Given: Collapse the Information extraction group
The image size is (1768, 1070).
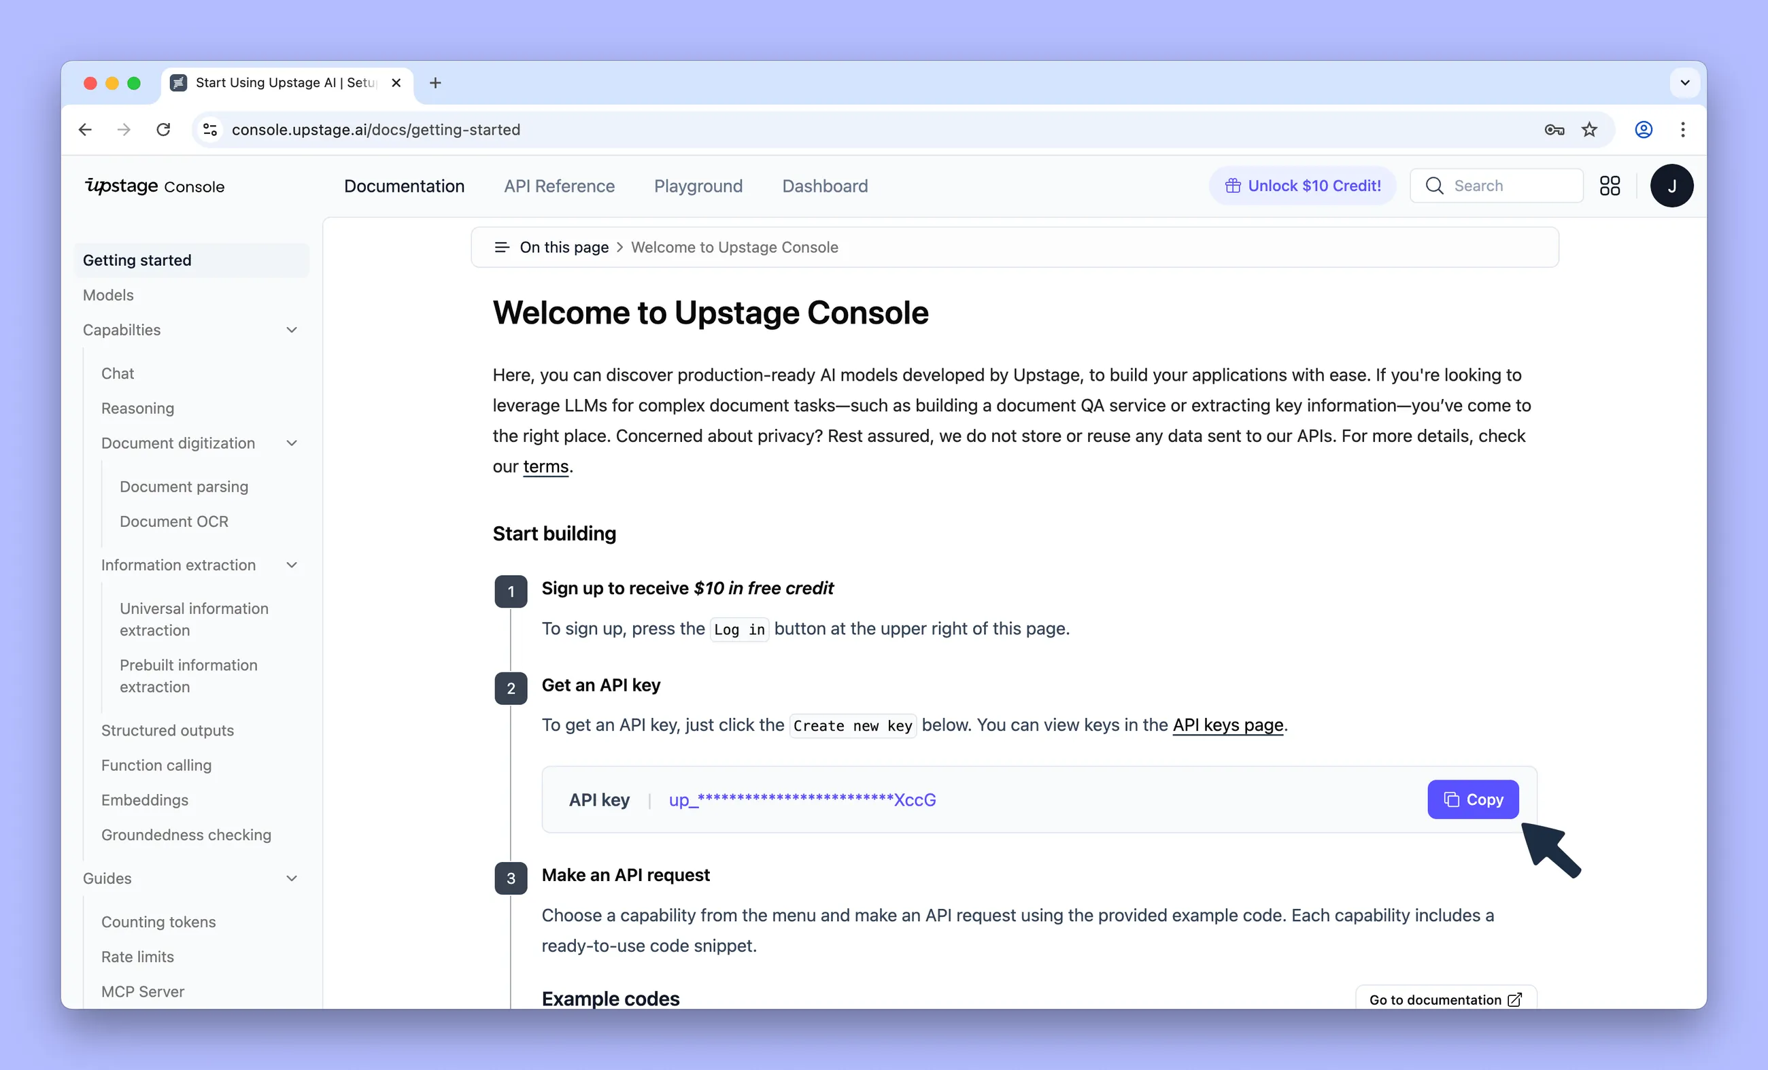Looking at the screenshot, I should pyautogui.click(x=291, y=565).
